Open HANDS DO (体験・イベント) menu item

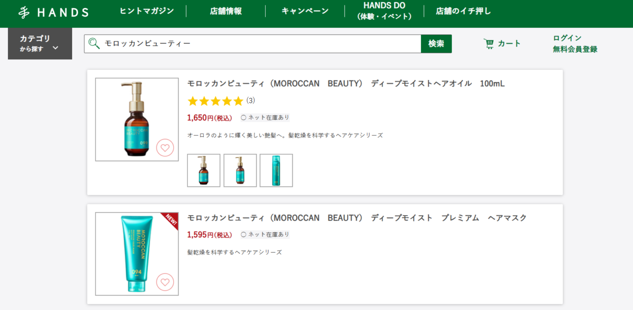pos(384,11)
